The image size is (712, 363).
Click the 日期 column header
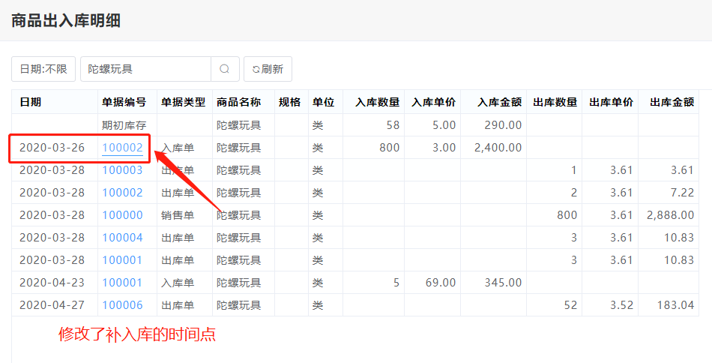(x=31, y=102)
